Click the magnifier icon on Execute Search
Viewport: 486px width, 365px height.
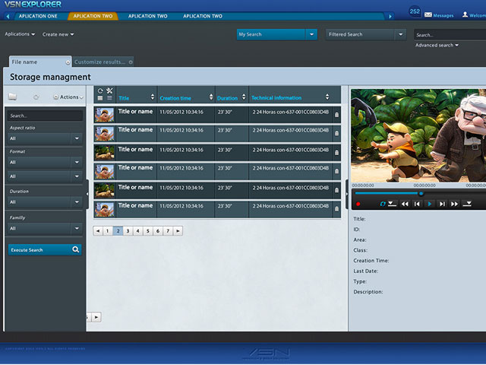click(x=75, y=249)
